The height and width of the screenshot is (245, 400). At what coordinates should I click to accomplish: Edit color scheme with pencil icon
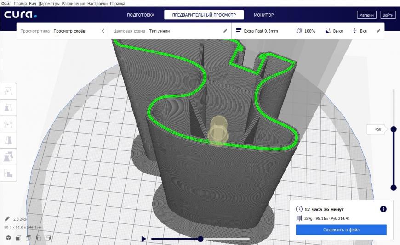coord(225,31)
